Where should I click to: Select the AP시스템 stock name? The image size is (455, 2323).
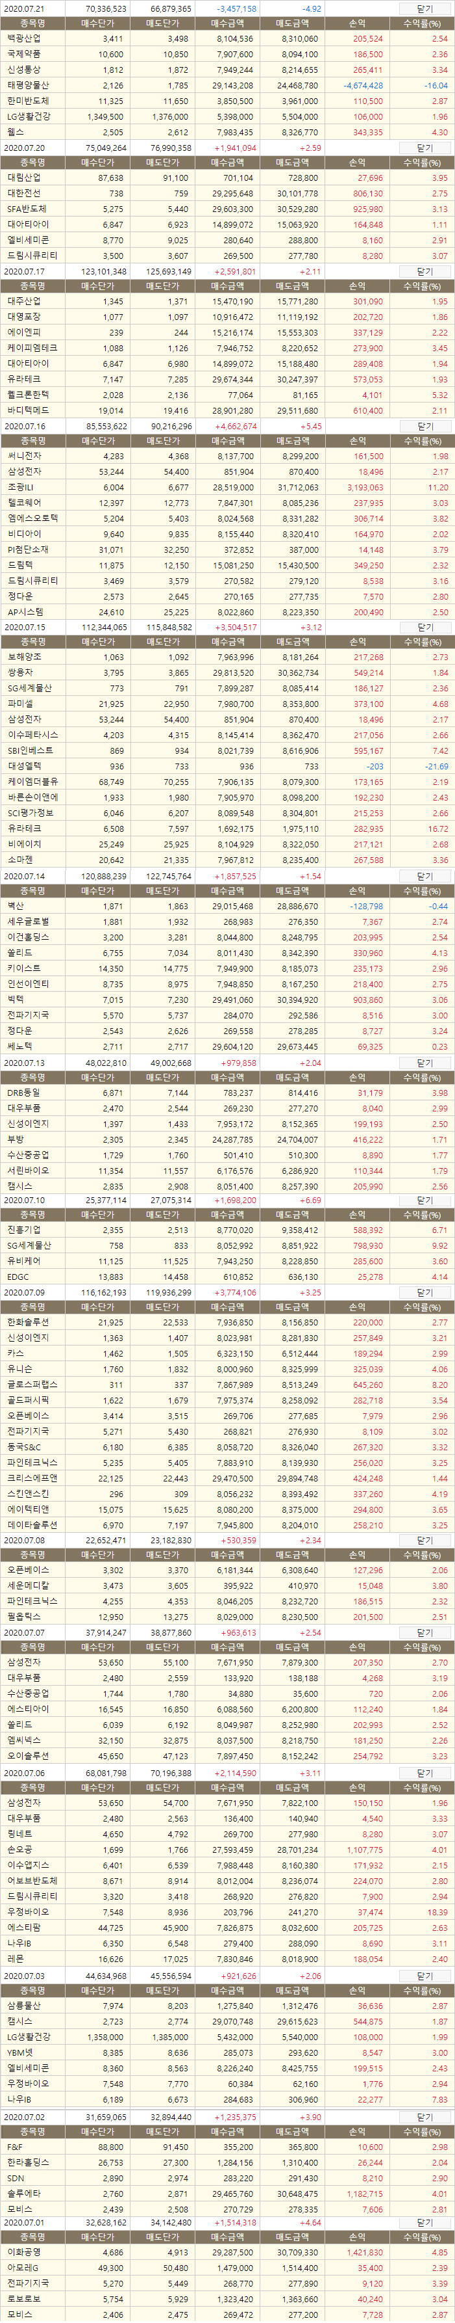pyautogui.click(x=24, y=613)
